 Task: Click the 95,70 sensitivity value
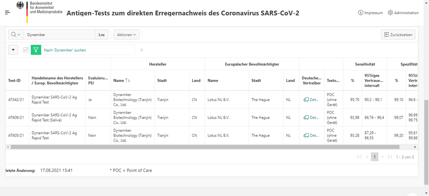(355, 99)
